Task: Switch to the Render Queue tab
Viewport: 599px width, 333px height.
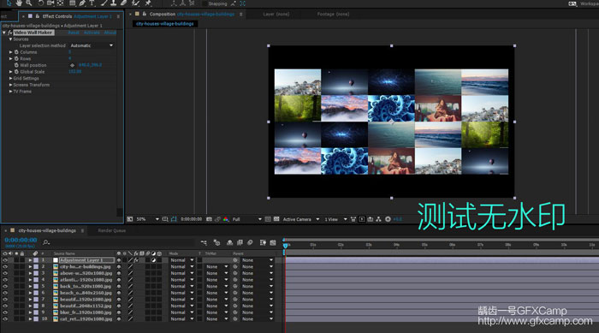Action: tap(111, 230)
